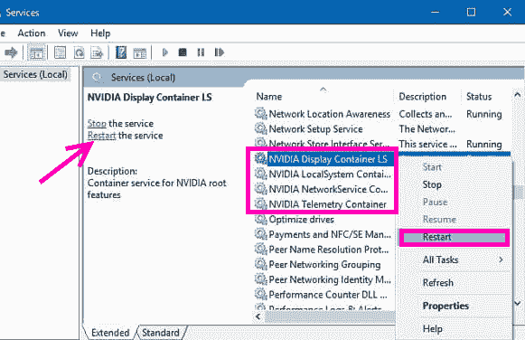Viewport: 525px width, 340px height.
Task: Click gear icon of Network Location Awareness
Action: [260, 114]
